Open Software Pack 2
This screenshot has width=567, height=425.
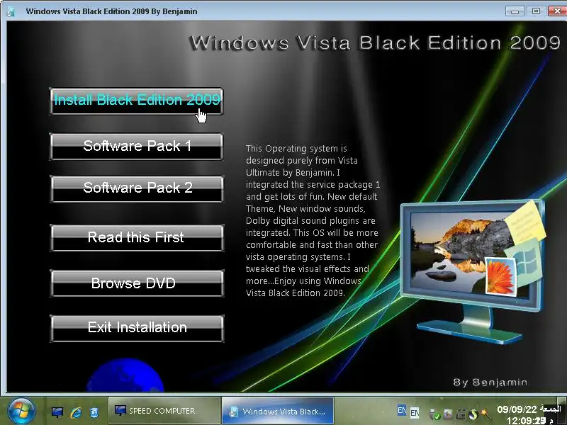(x=137, y=188)
